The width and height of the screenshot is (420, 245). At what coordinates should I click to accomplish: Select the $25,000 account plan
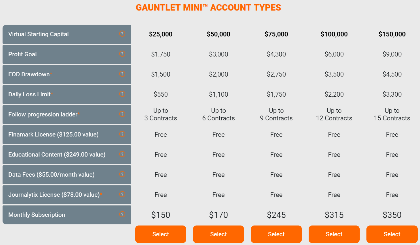pyautogui.click(x=161, y=234)
